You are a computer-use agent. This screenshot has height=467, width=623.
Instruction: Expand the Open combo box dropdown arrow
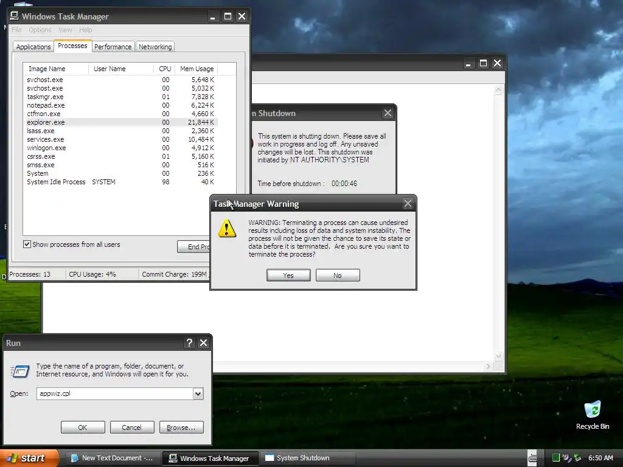(x=198, y=393)
